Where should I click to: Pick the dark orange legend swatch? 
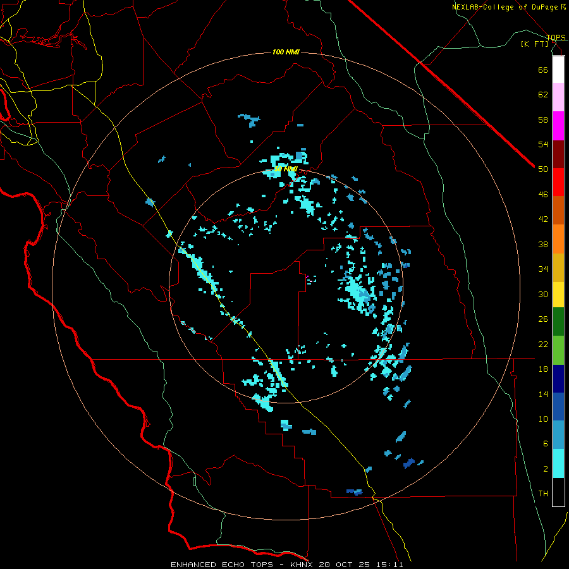tap(558, 211)
